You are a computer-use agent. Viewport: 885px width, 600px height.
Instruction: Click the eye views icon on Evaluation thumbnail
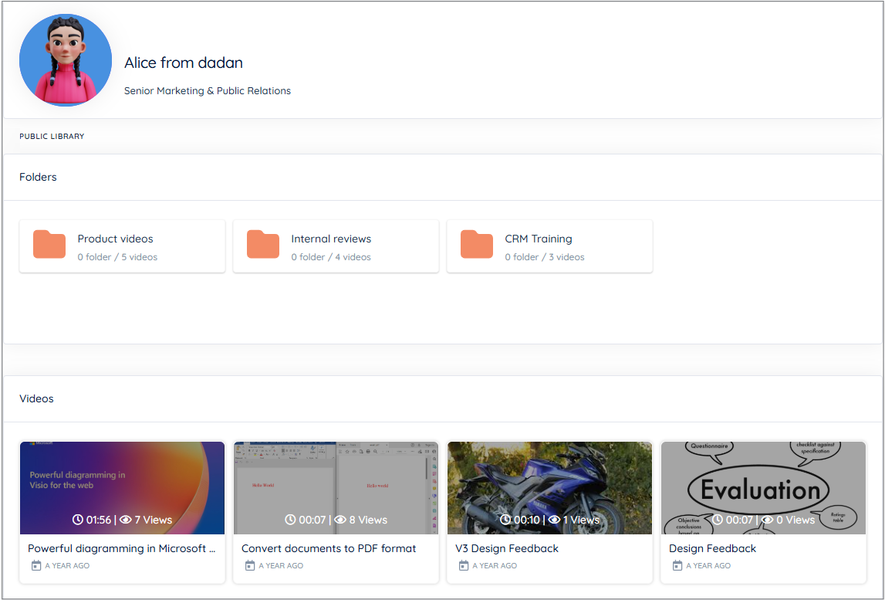(768, 520)
